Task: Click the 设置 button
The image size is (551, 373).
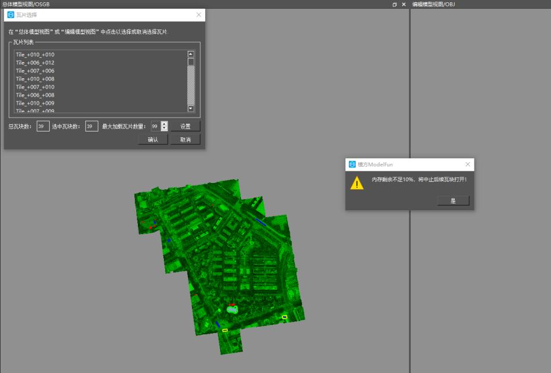Action: (x=185, y=126)
